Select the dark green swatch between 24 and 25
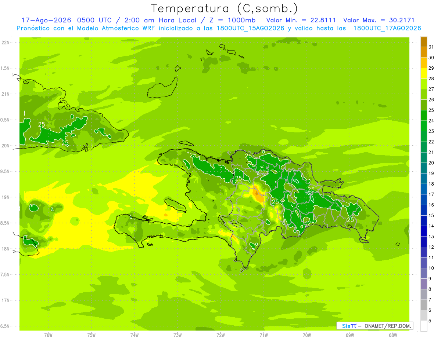This screenshot has width=441, height=340. click(424, 116)
